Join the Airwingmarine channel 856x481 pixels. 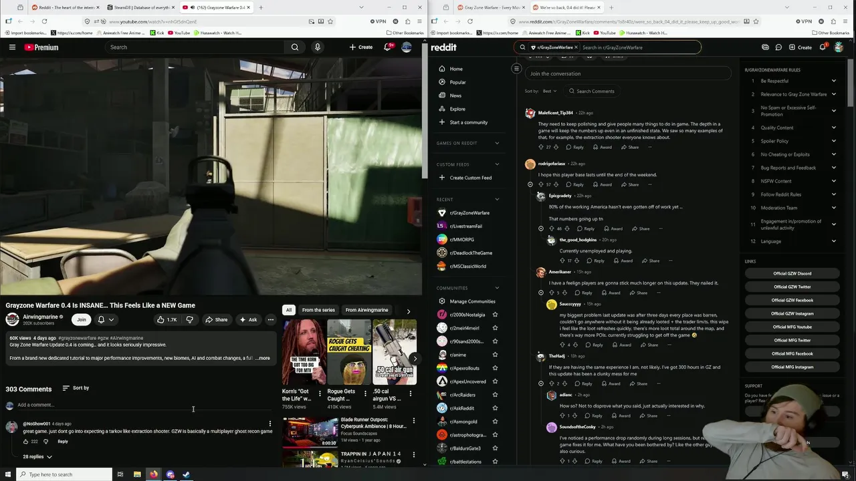[x=81, y=319]
